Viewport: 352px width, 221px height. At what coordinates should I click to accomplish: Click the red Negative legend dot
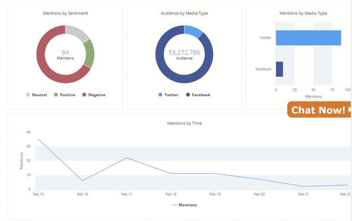(x=84, y=95)
